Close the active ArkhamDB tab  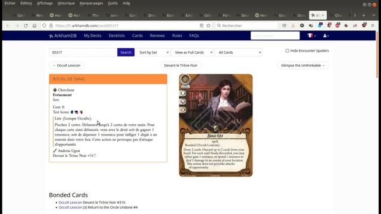(x=323, y=15)
